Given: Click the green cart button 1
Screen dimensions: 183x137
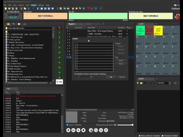Looking at the screenshot, I should pyautogui.click(x=140, y=30).
